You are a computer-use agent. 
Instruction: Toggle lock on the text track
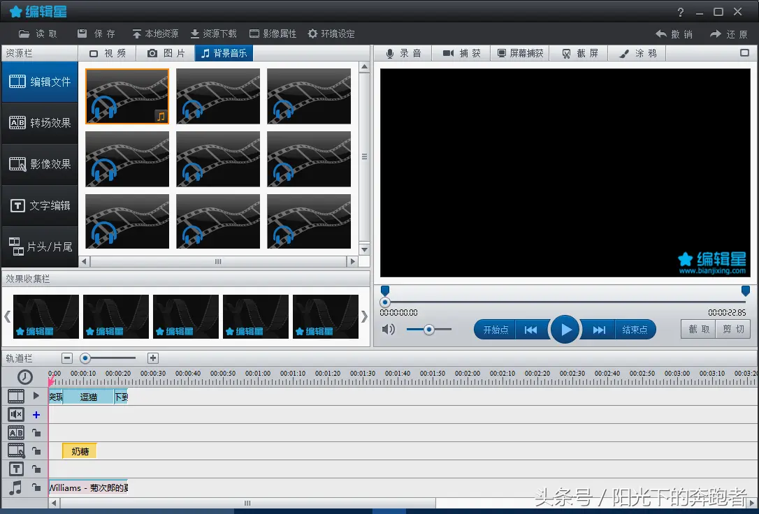pyautogui.click(x=36, y=469)
